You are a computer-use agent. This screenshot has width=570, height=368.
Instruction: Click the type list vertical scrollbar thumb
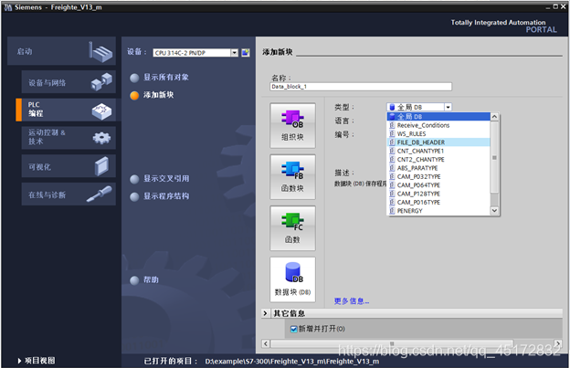pos(494,157)
